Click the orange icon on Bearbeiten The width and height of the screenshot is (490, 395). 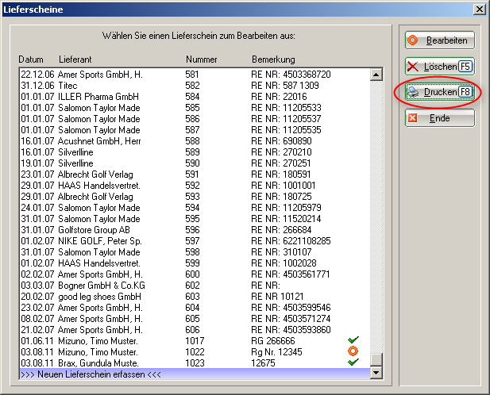coord(413,40)
